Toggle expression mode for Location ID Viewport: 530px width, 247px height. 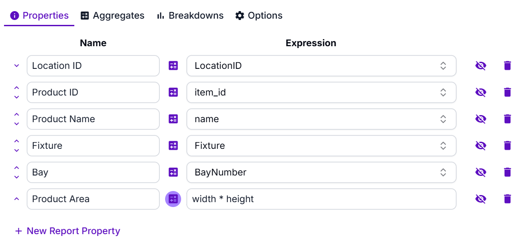[x=173, y=66]
